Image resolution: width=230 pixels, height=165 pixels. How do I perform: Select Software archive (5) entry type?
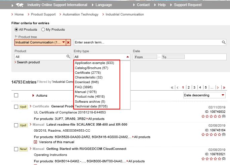pos(90,101)
